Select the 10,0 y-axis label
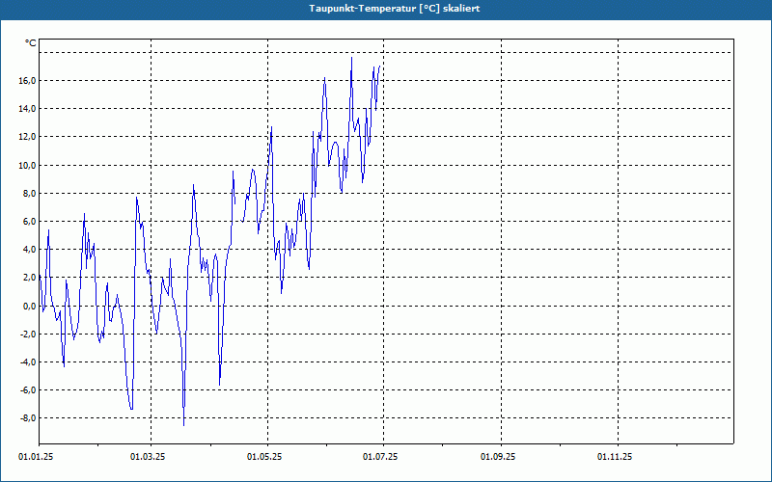 click(27, 165)
